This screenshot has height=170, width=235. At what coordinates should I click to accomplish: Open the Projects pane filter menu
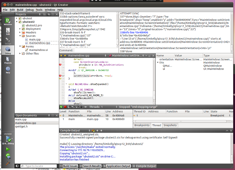tap(44, 14)
